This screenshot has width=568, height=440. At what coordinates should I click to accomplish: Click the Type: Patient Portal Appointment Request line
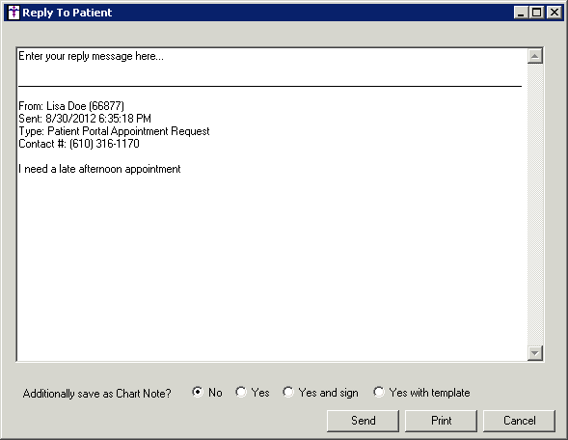pyautogui.click(x=114, y=131)
